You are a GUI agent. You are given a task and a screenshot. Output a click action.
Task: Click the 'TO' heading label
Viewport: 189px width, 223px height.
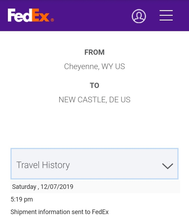94,86
